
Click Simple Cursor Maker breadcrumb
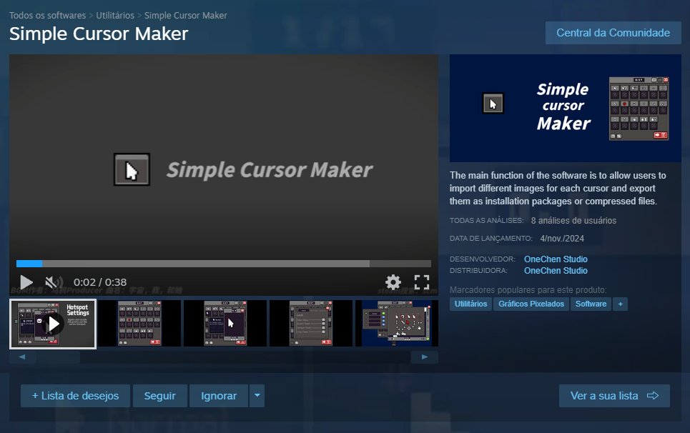coord(186,16)
